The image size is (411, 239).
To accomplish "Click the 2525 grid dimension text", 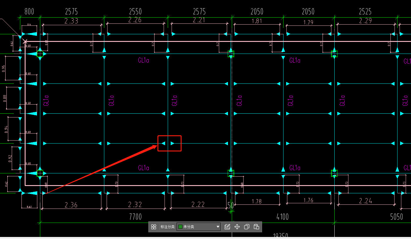I will [365, 11].
